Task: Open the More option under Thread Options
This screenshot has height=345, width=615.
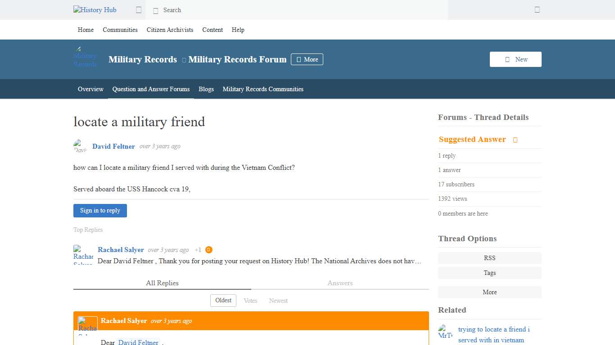Action: pyautogui.click(x=489, y=292)
